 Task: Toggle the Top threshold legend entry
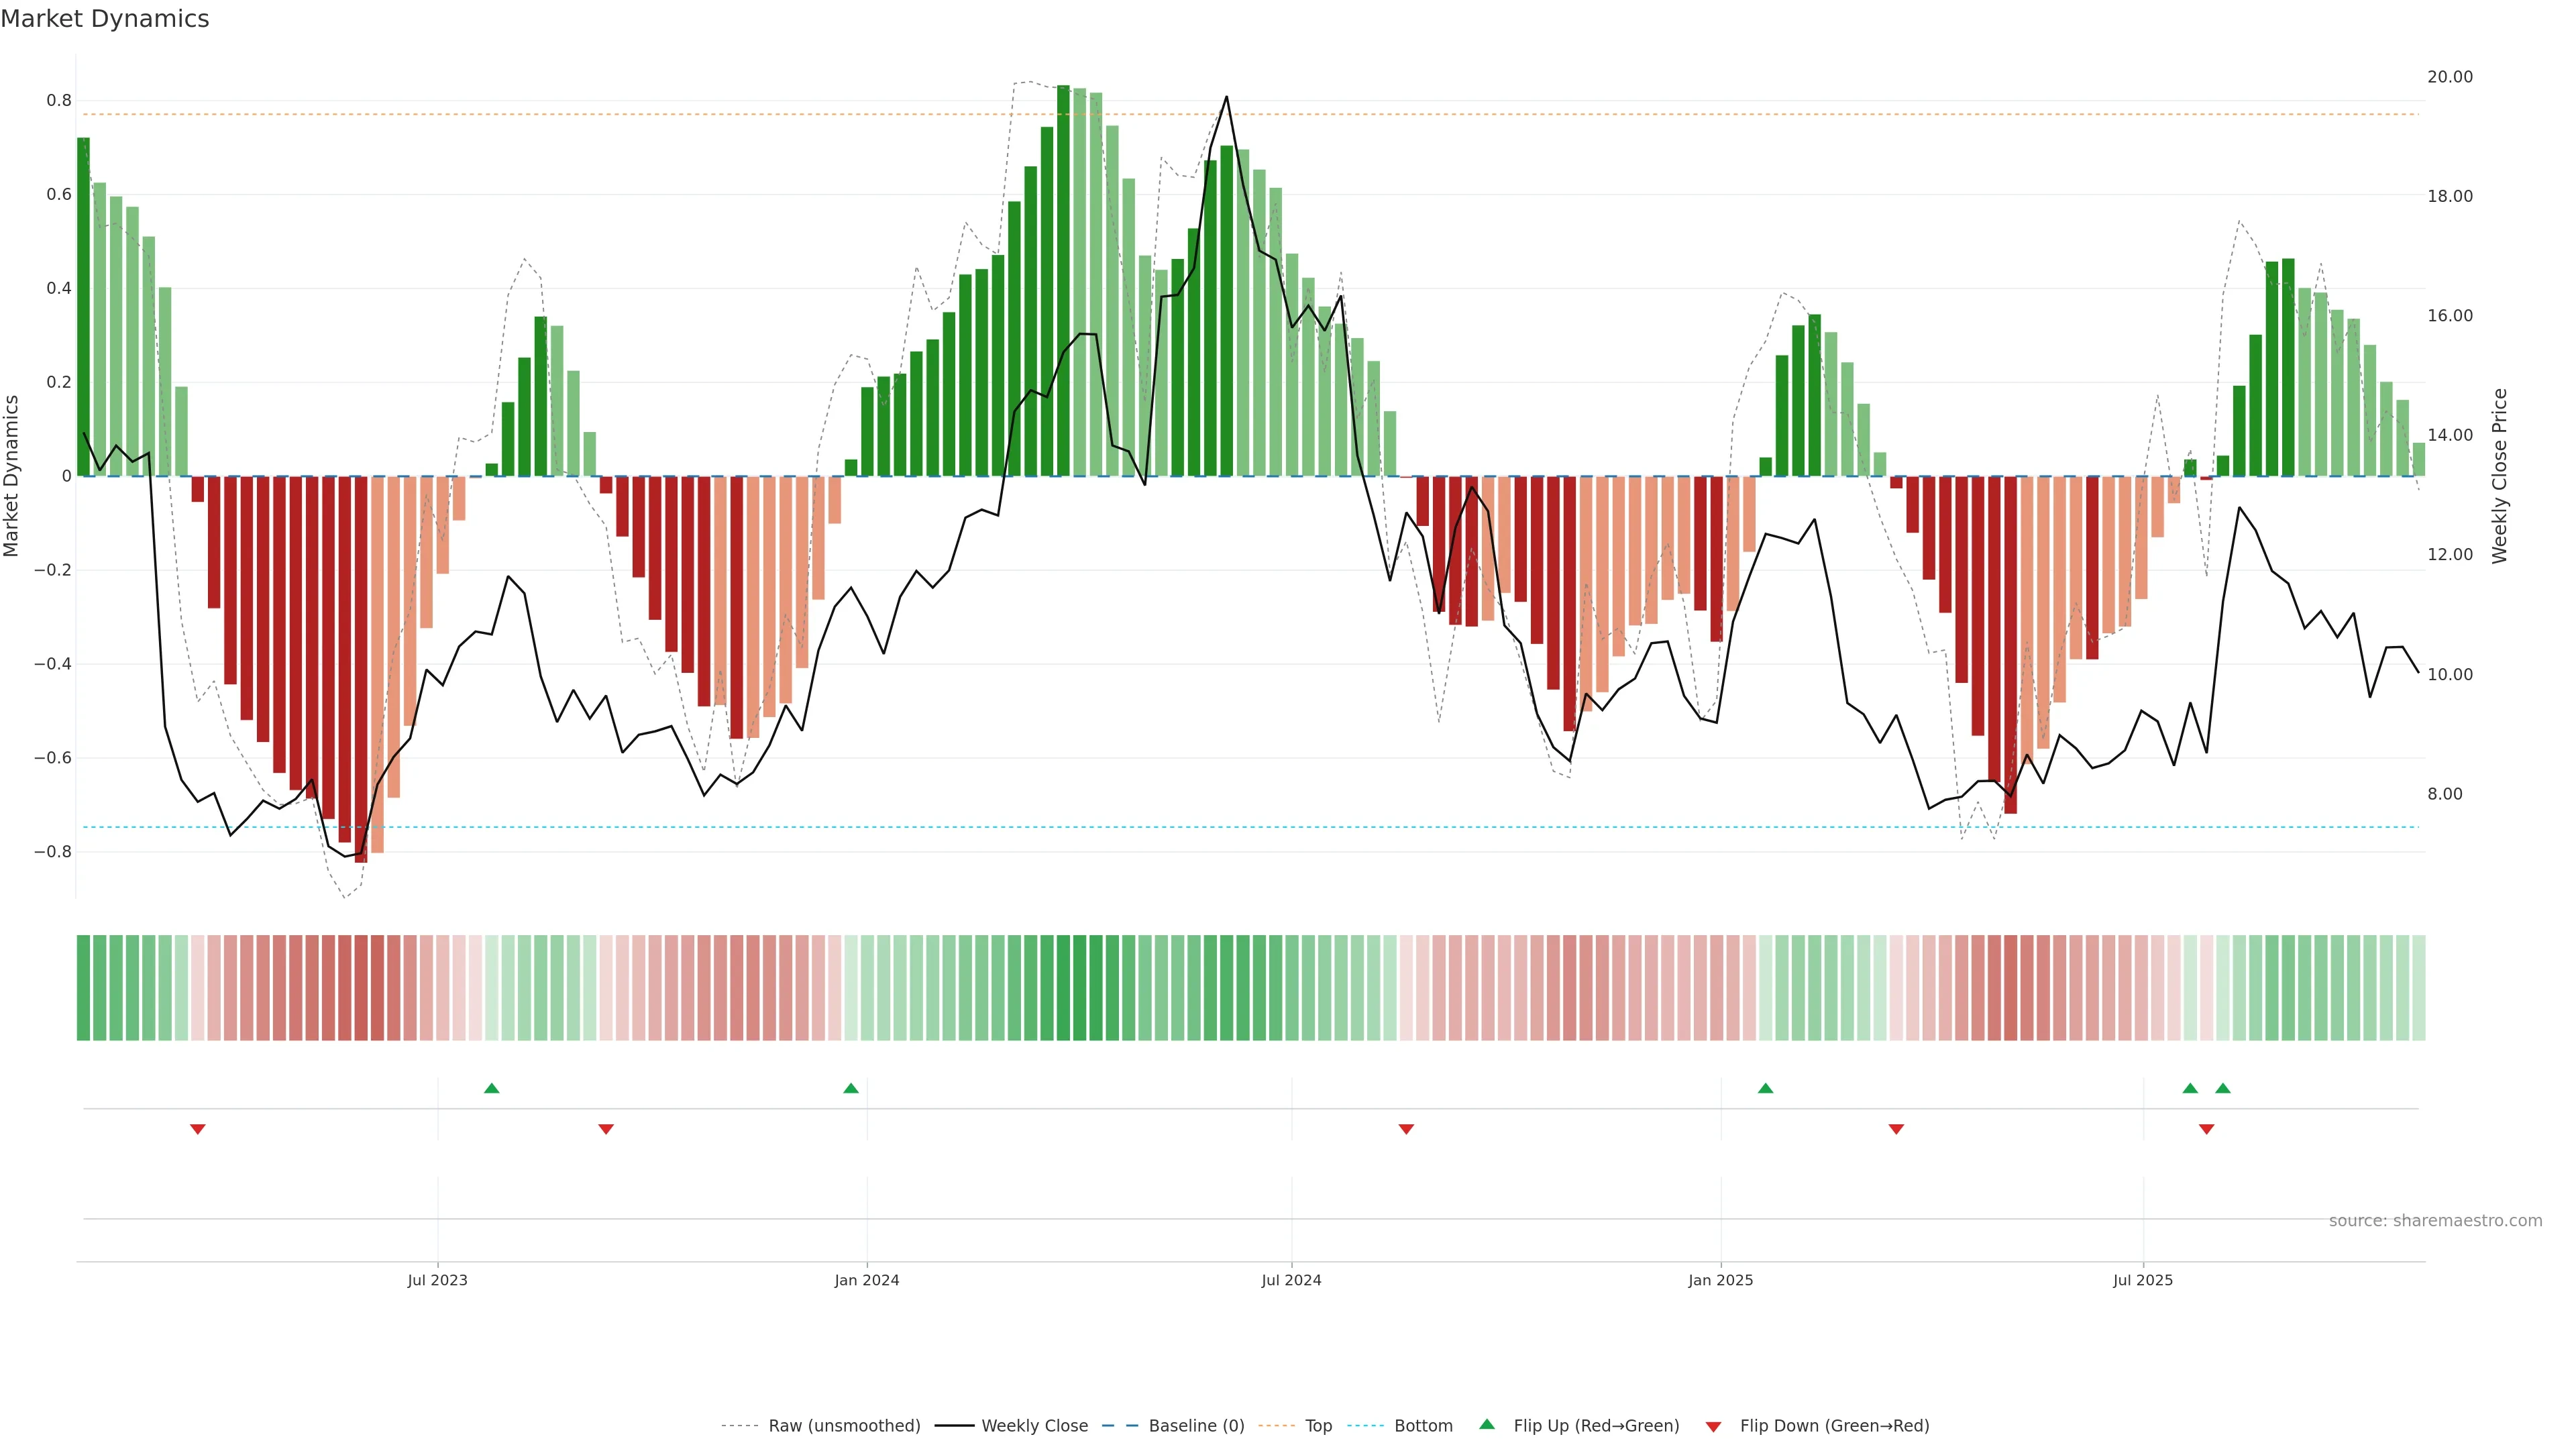click(1318, 1426)
